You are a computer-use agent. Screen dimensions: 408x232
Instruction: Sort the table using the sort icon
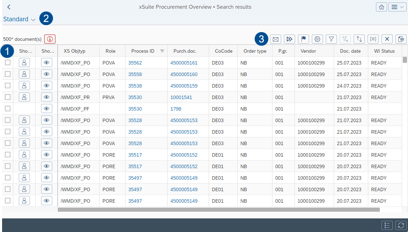(x=359, y=39)
